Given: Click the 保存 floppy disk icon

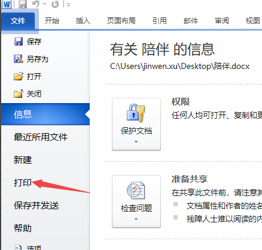Looking at the screenshot, I should coord(19,41).
